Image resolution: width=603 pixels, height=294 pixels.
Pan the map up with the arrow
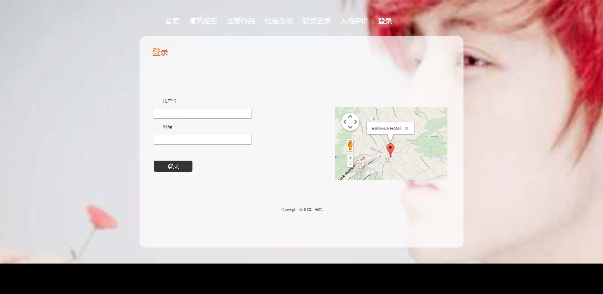(x=350, y=117)
